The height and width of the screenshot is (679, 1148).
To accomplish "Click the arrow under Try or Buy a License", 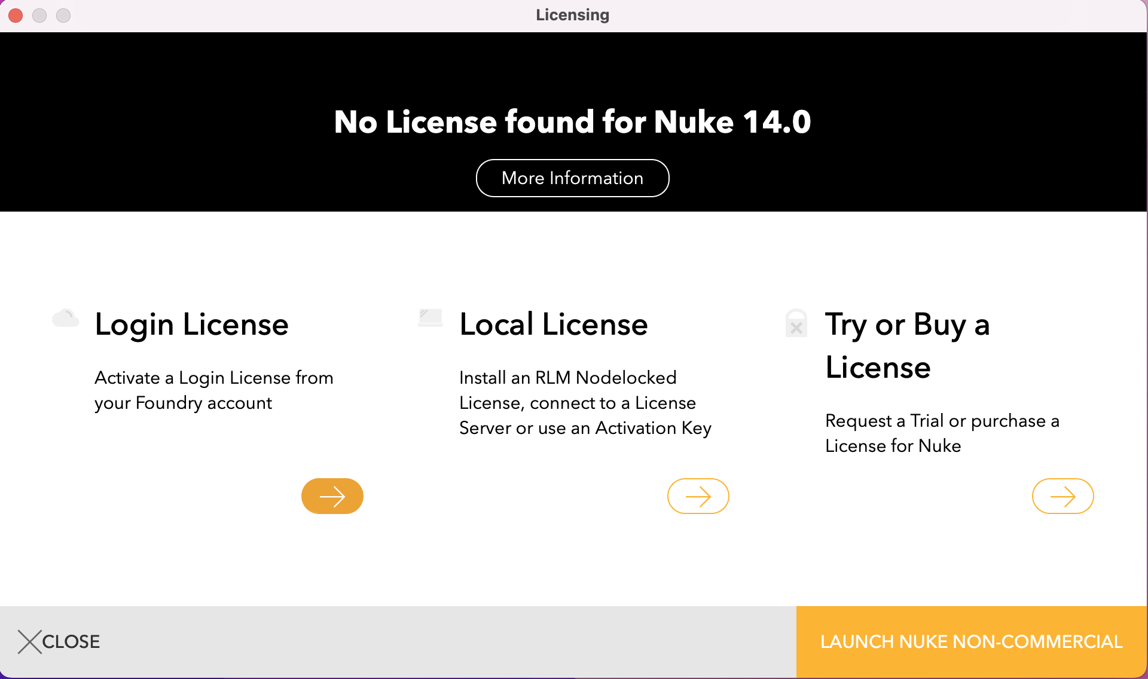I will click(1062, 496).
